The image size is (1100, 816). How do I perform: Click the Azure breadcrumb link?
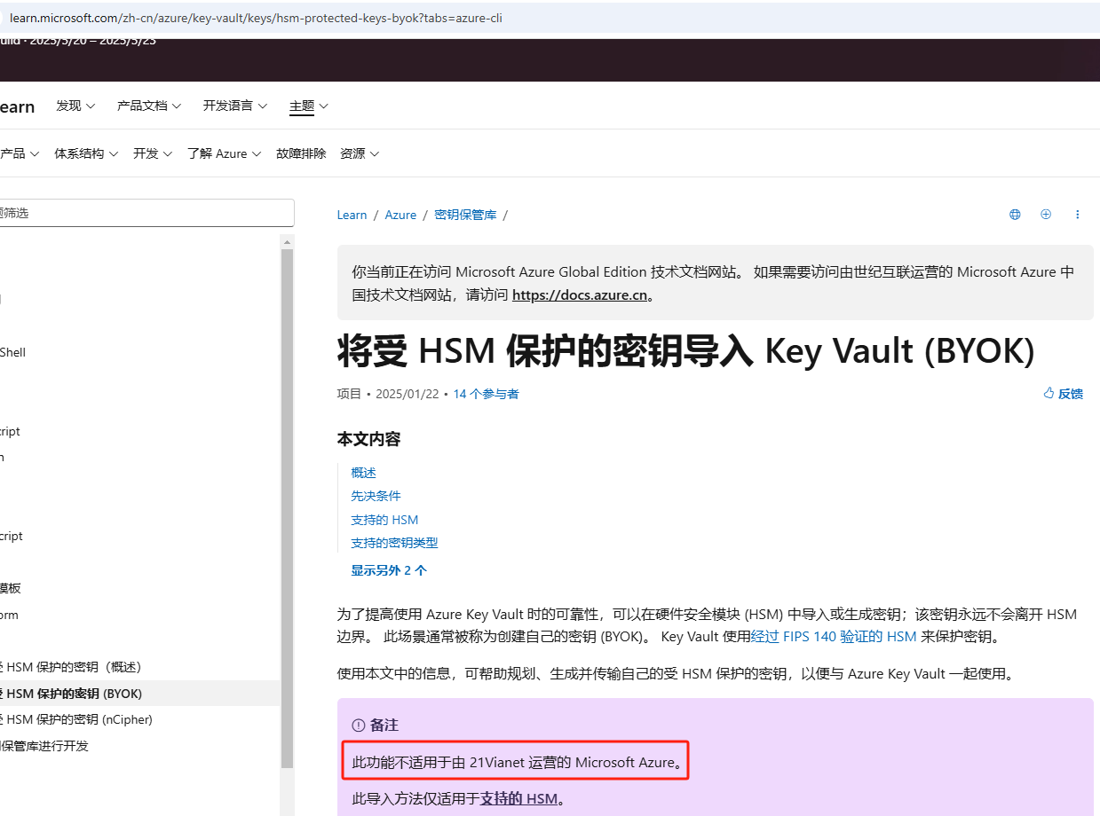pyautogui.click(x=400, y=215)
